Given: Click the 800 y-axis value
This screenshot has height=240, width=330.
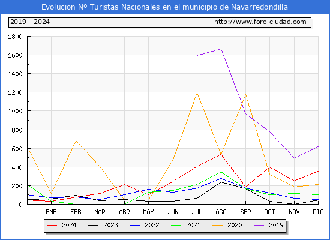Looking at the screenshot, I should point(17,130).
